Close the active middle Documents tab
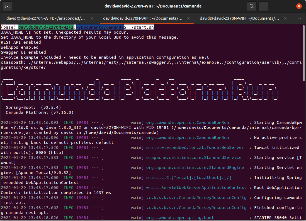Viewport: 306px width, 221px height. coord(188,18)
